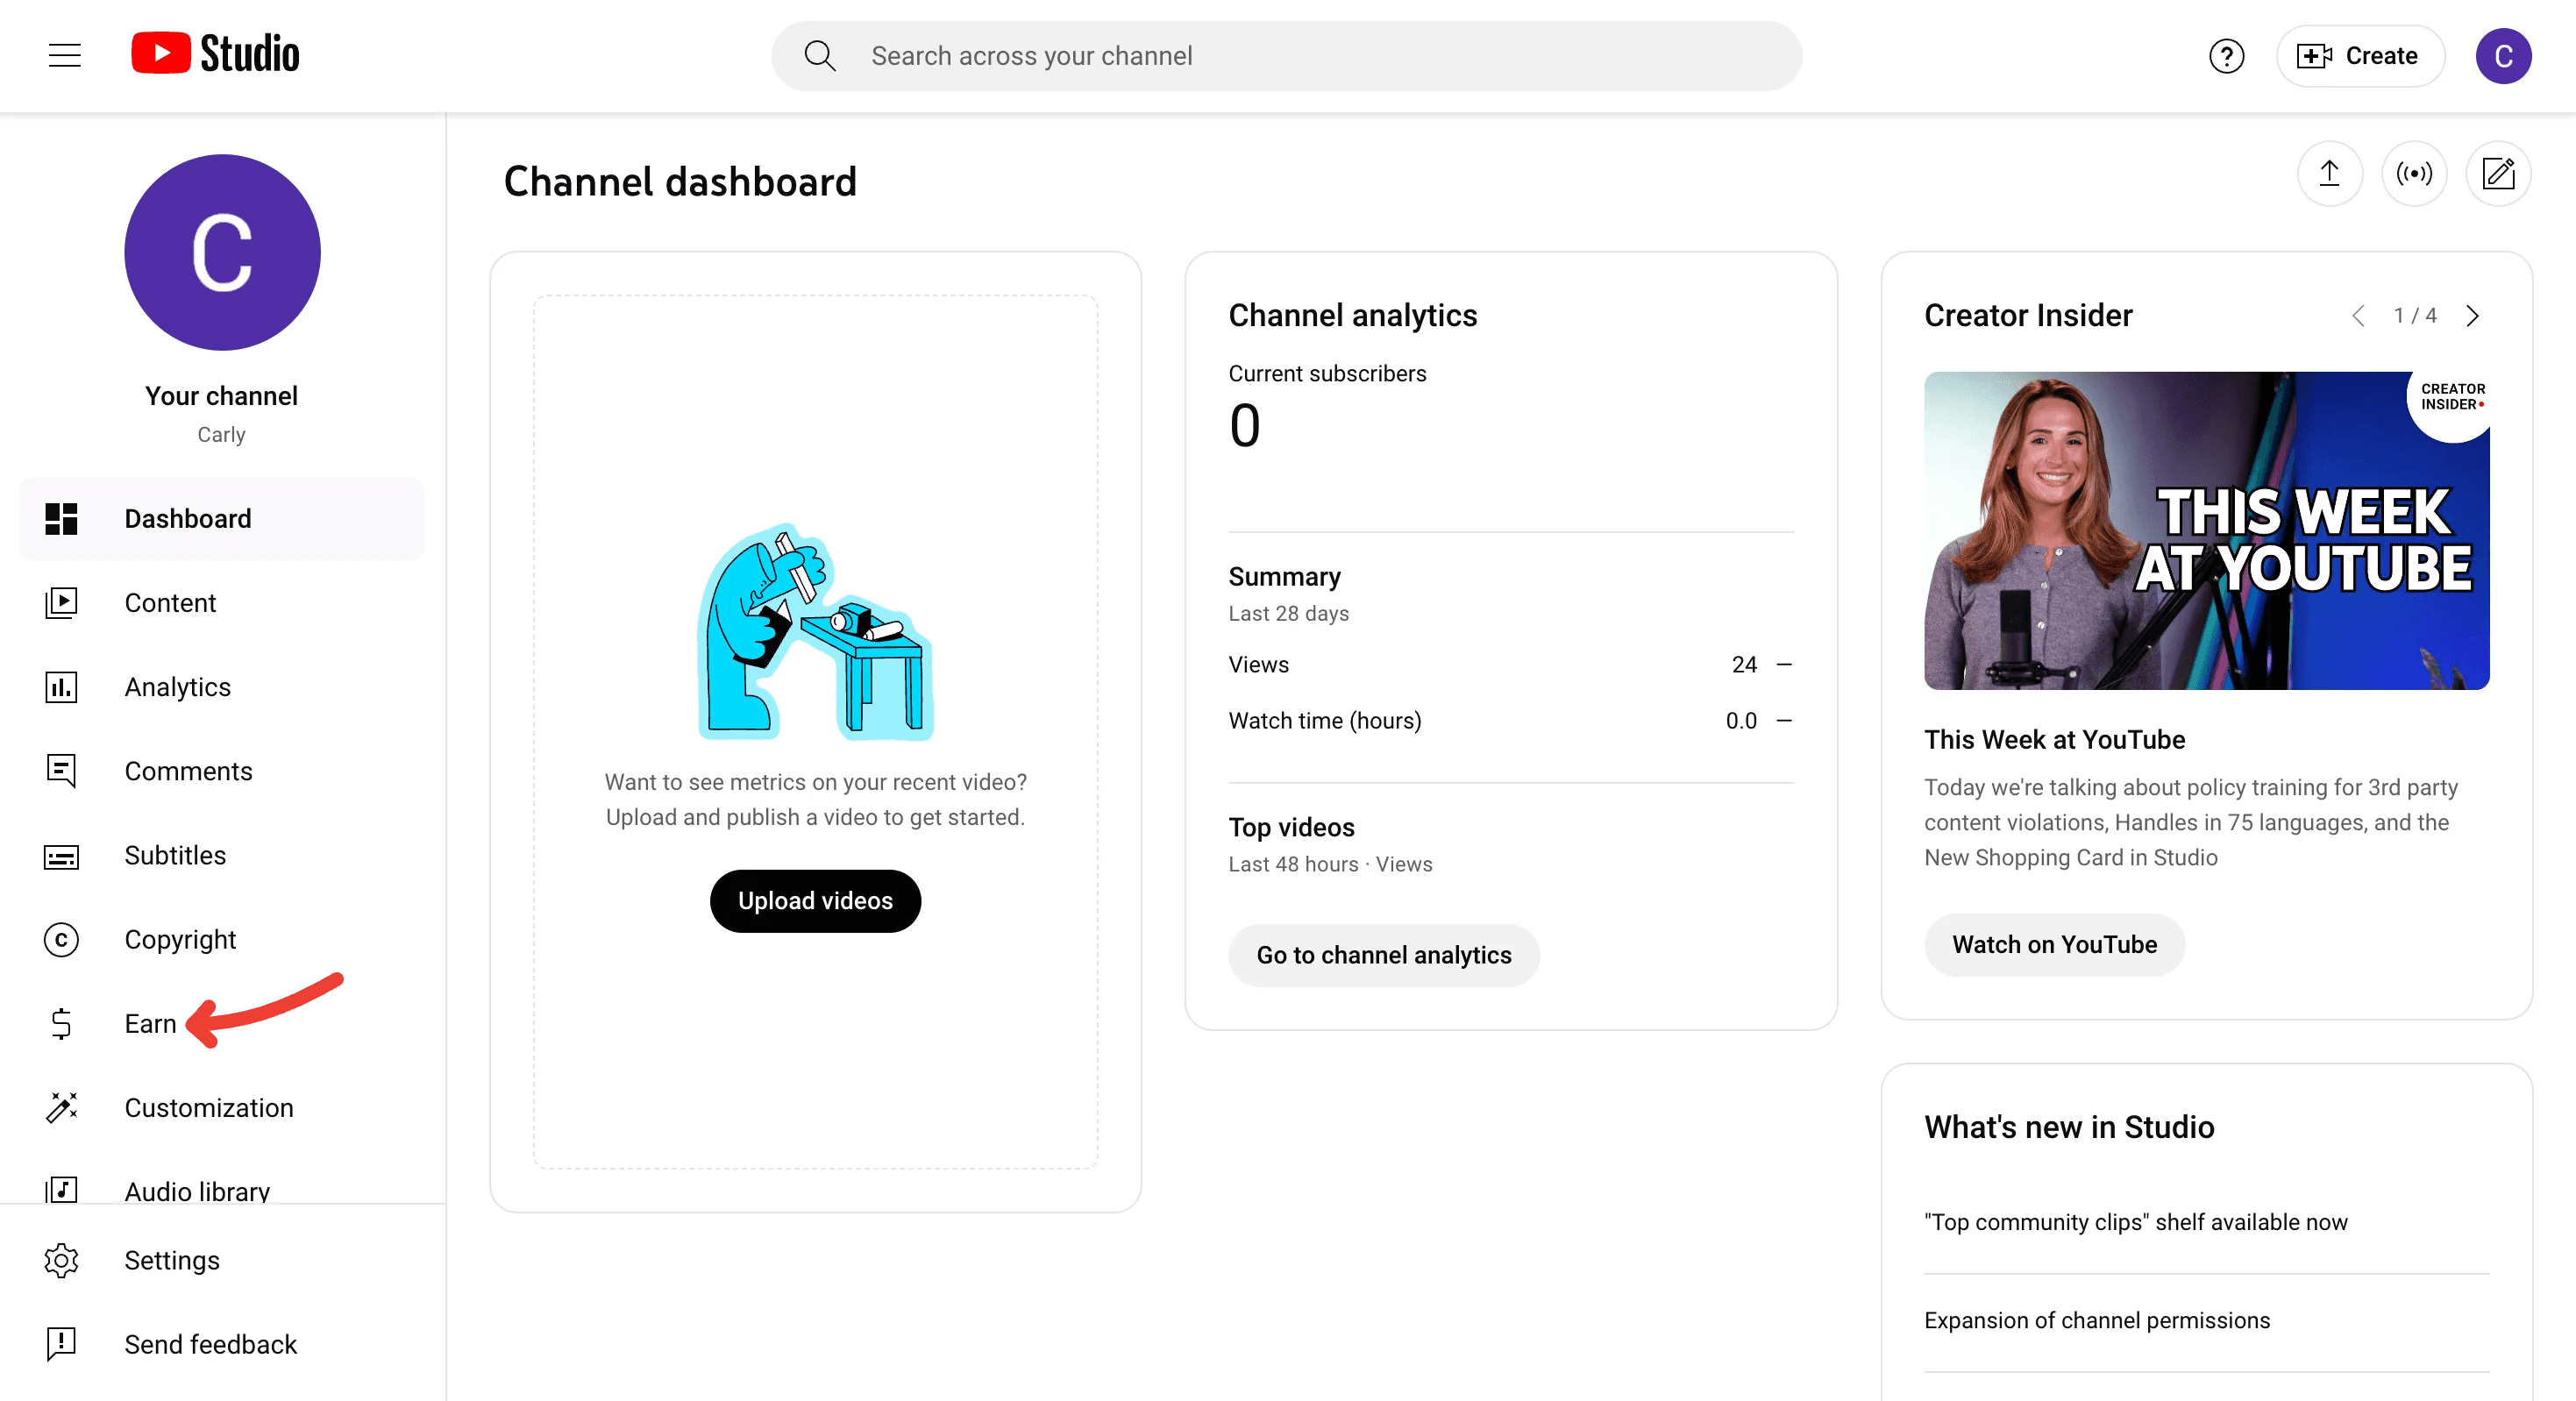Open Settings in the sidebar
The image size is (2576, 1401).
[x=222, y=1260]
